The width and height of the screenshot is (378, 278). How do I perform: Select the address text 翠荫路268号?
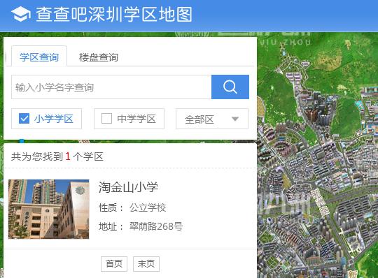pos(156,226)
